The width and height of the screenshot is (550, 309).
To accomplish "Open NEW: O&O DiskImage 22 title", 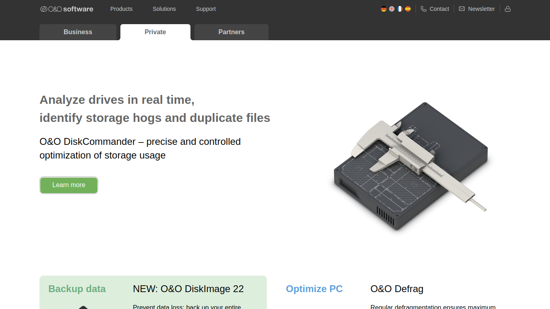I will (188, 289).
